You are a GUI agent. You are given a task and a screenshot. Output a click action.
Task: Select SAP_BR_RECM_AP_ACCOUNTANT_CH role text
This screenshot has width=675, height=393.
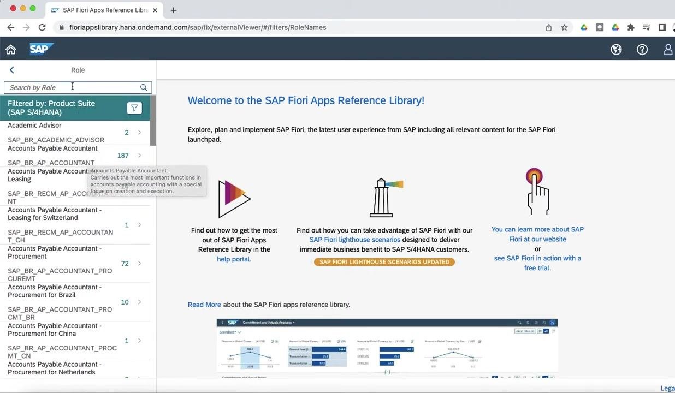point(60,236)
